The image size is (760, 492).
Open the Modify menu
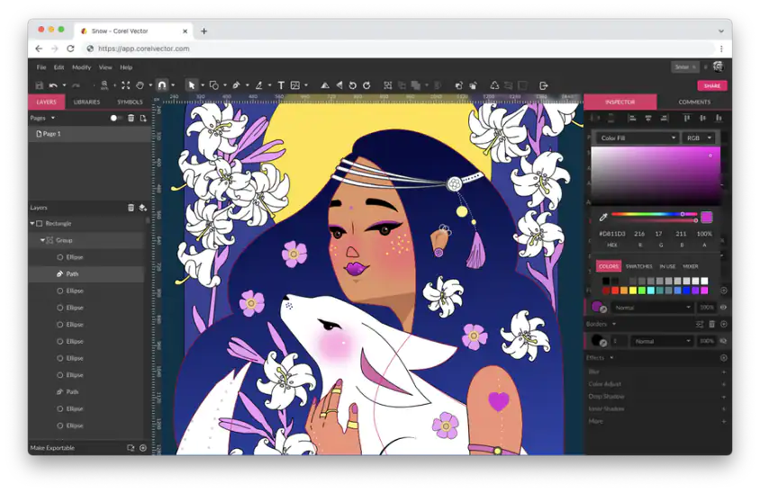81,67
